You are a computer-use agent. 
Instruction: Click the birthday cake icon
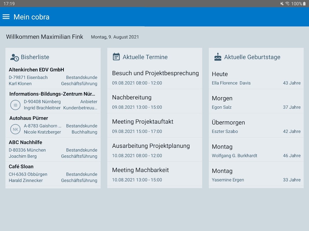(218, 57)
